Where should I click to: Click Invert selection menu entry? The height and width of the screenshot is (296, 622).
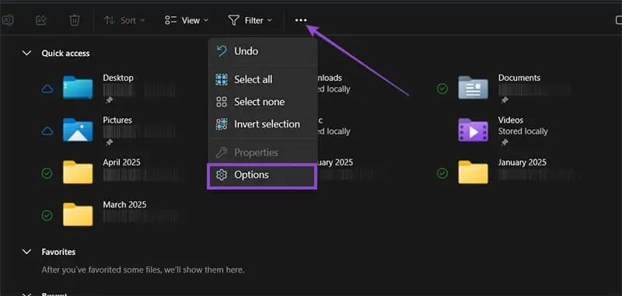[262, 124]
